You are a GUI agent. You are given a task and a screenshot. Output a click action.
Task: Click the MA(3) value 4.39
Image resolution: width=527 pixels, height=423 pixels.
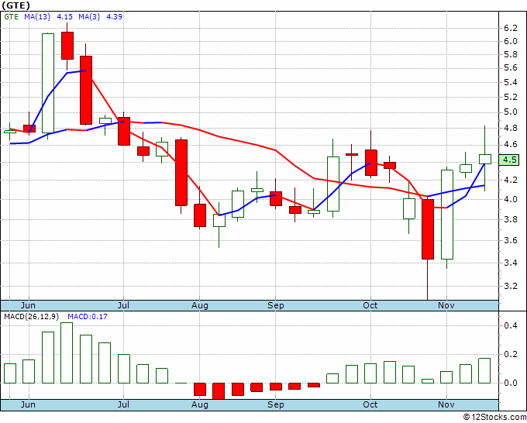pyautogui.click(x=114, y=16)
